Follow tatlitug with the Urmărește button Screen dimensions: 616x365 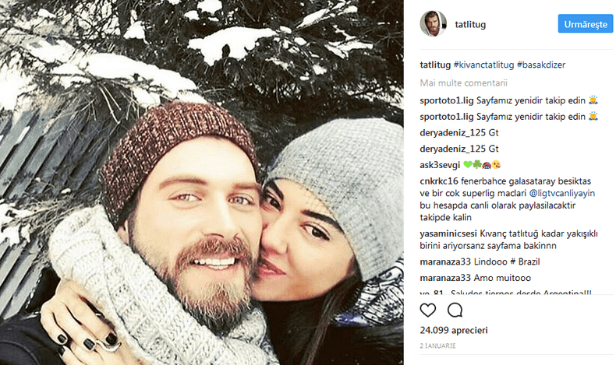click(x=586, y=24)
